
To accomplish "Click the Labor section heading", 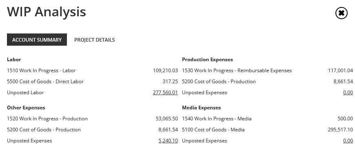I will coord(14,60).
